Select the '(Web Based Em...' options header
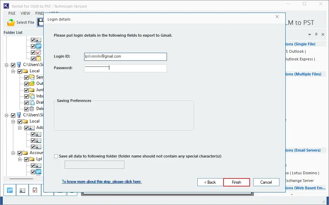This screenshot has width=329, height=205. (306, 188)
